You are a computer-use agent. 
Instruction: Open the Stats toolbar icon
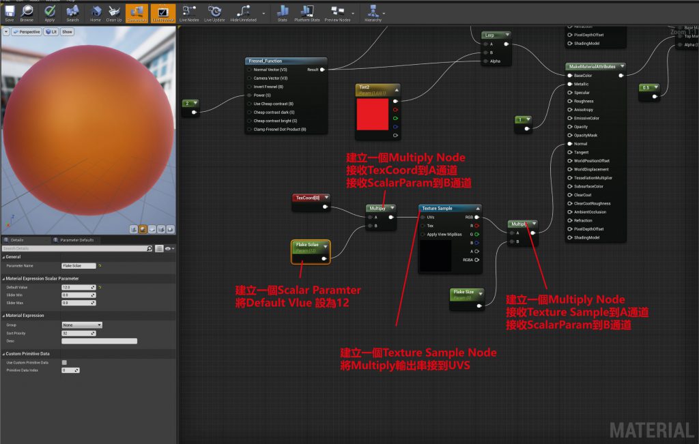coord(283,12)
